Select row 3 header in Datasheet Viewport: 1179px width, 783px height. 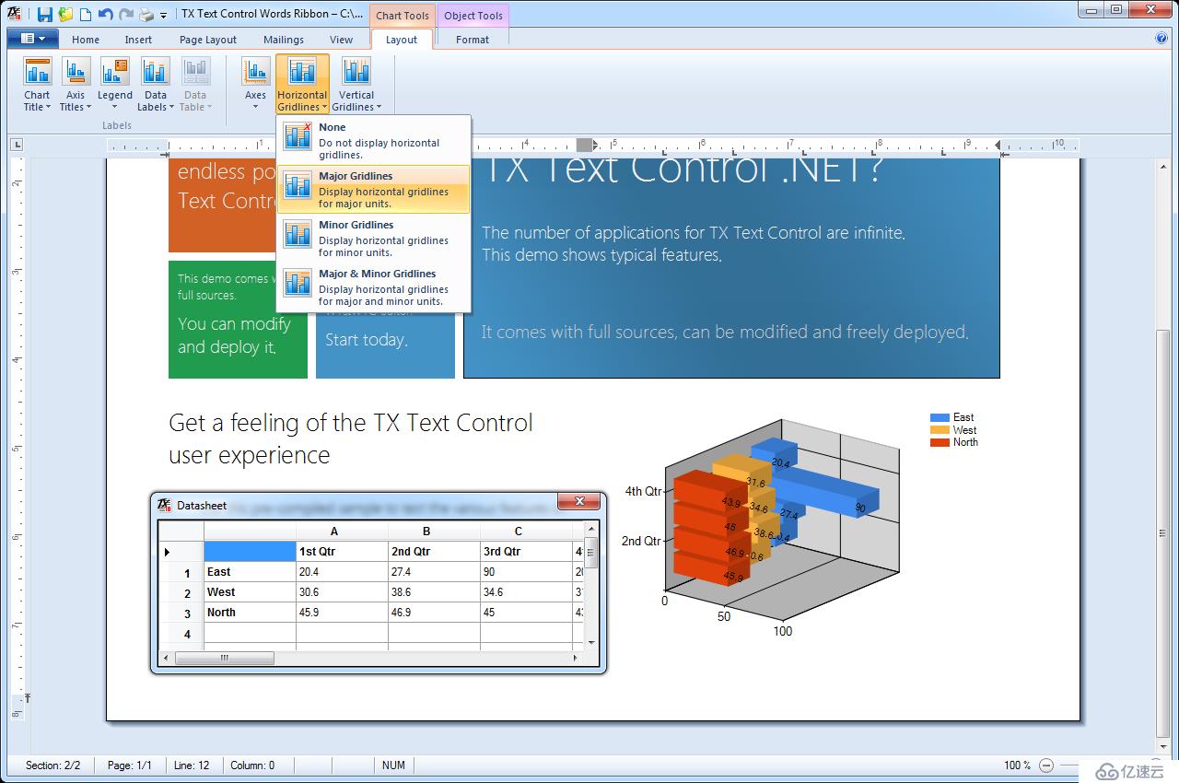point(181,613)
